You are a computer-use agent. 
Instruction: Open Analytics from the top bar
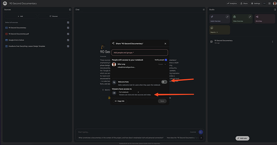[232, 3]
